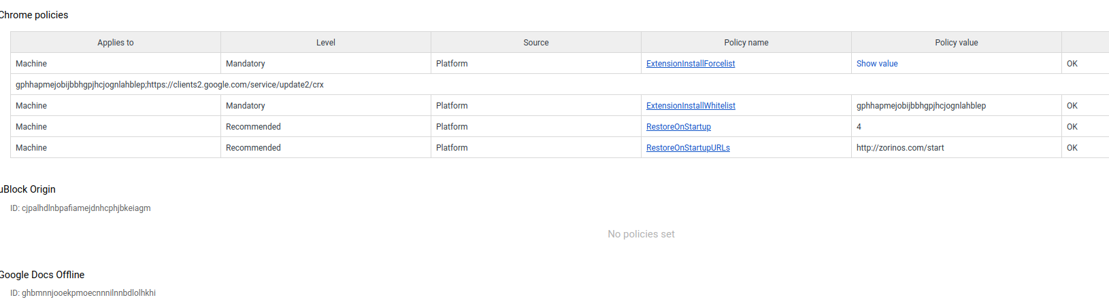1109x306 pixels.
Task: Click the Source column header
Action: click(x=535, y=43)
